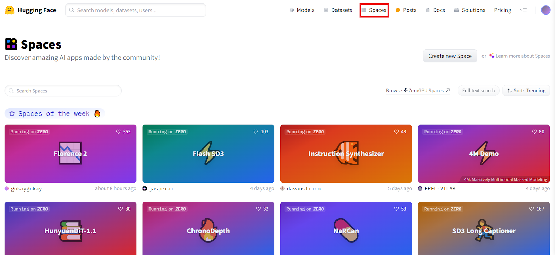Browse ZeroGPU Spaces link

click(x=418, y=91)
